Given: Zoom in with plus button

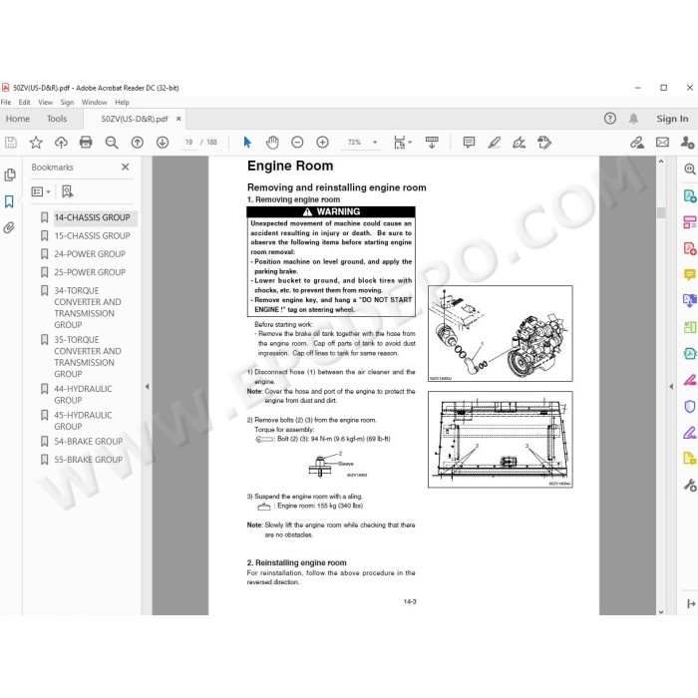Looking at the screenshot, I should [x=322, y=143].
